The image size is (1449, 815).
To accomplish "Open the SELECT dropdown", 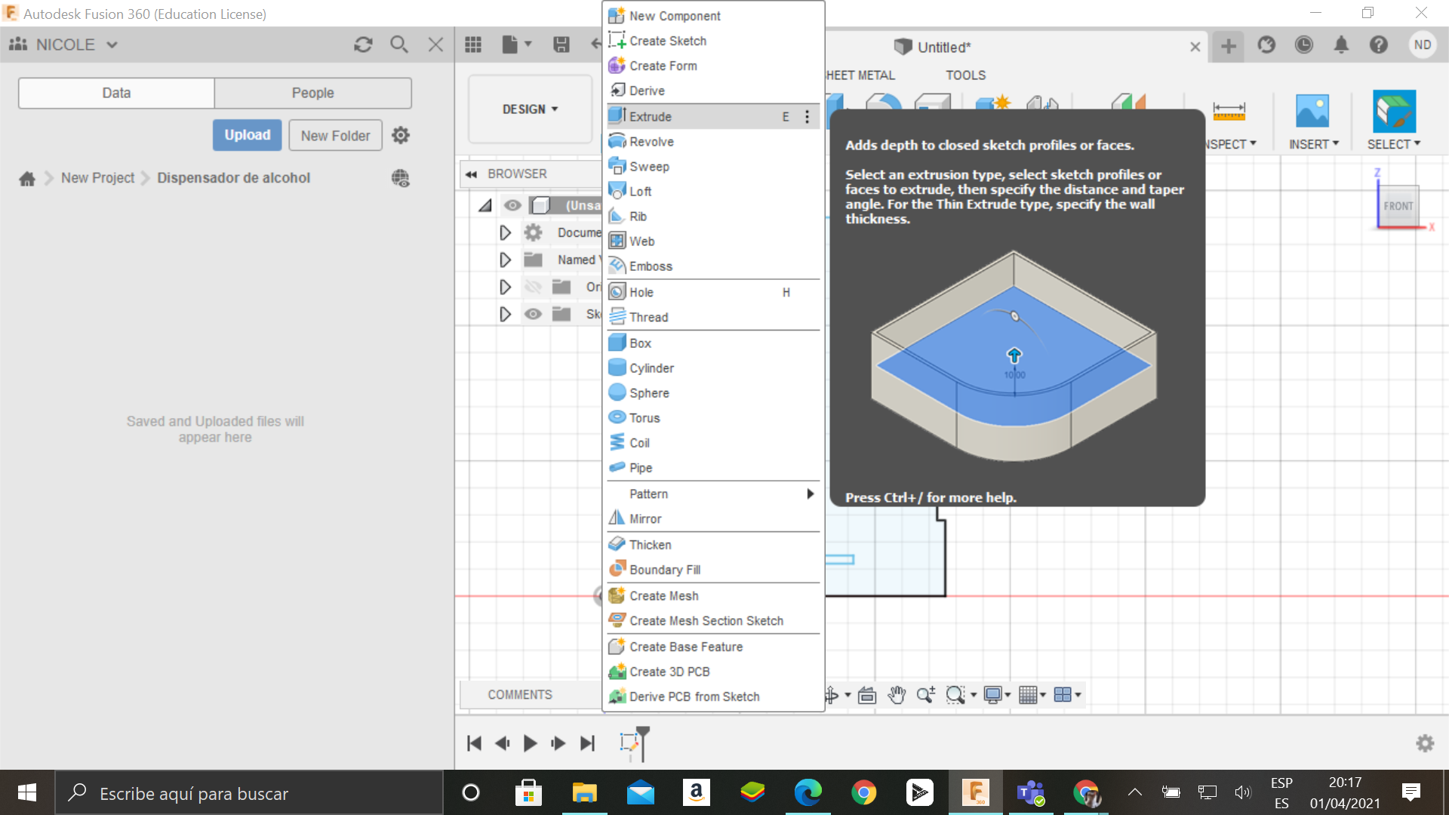I will 1393,144.
